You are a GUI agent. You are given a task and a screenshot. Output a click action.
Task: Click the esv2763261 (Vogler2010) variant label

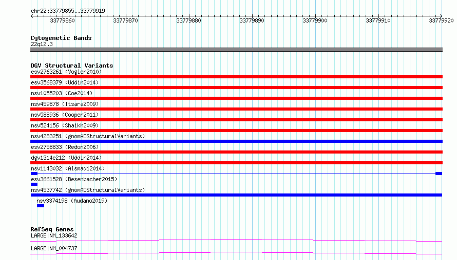click(x=66, y=72)
